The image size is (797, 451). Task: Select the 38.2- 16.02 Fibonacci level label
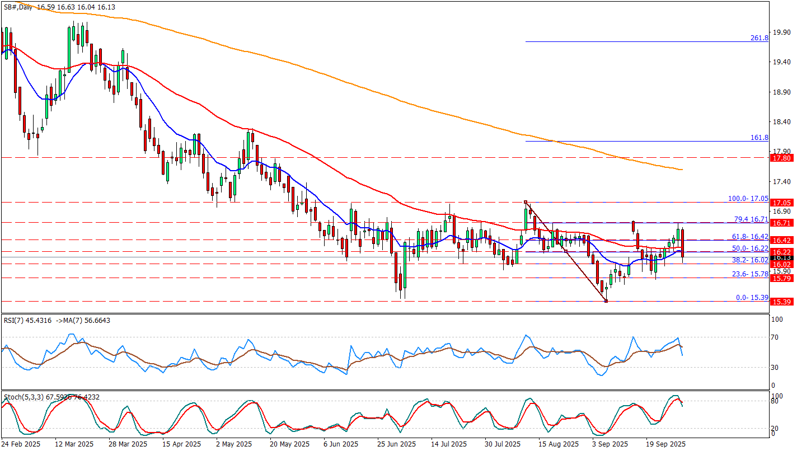tap(751, 260)
